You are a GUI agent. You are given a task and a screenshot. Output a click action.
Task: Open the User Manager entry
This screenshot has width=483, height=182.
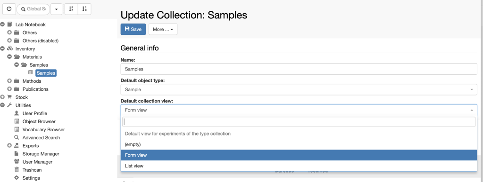(33, 162)
